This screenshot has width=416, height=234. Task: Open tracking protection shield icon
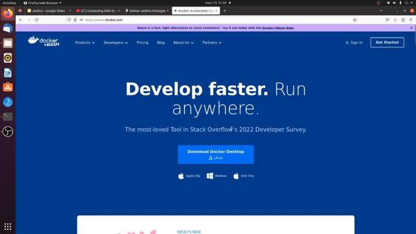click(69, 20)
